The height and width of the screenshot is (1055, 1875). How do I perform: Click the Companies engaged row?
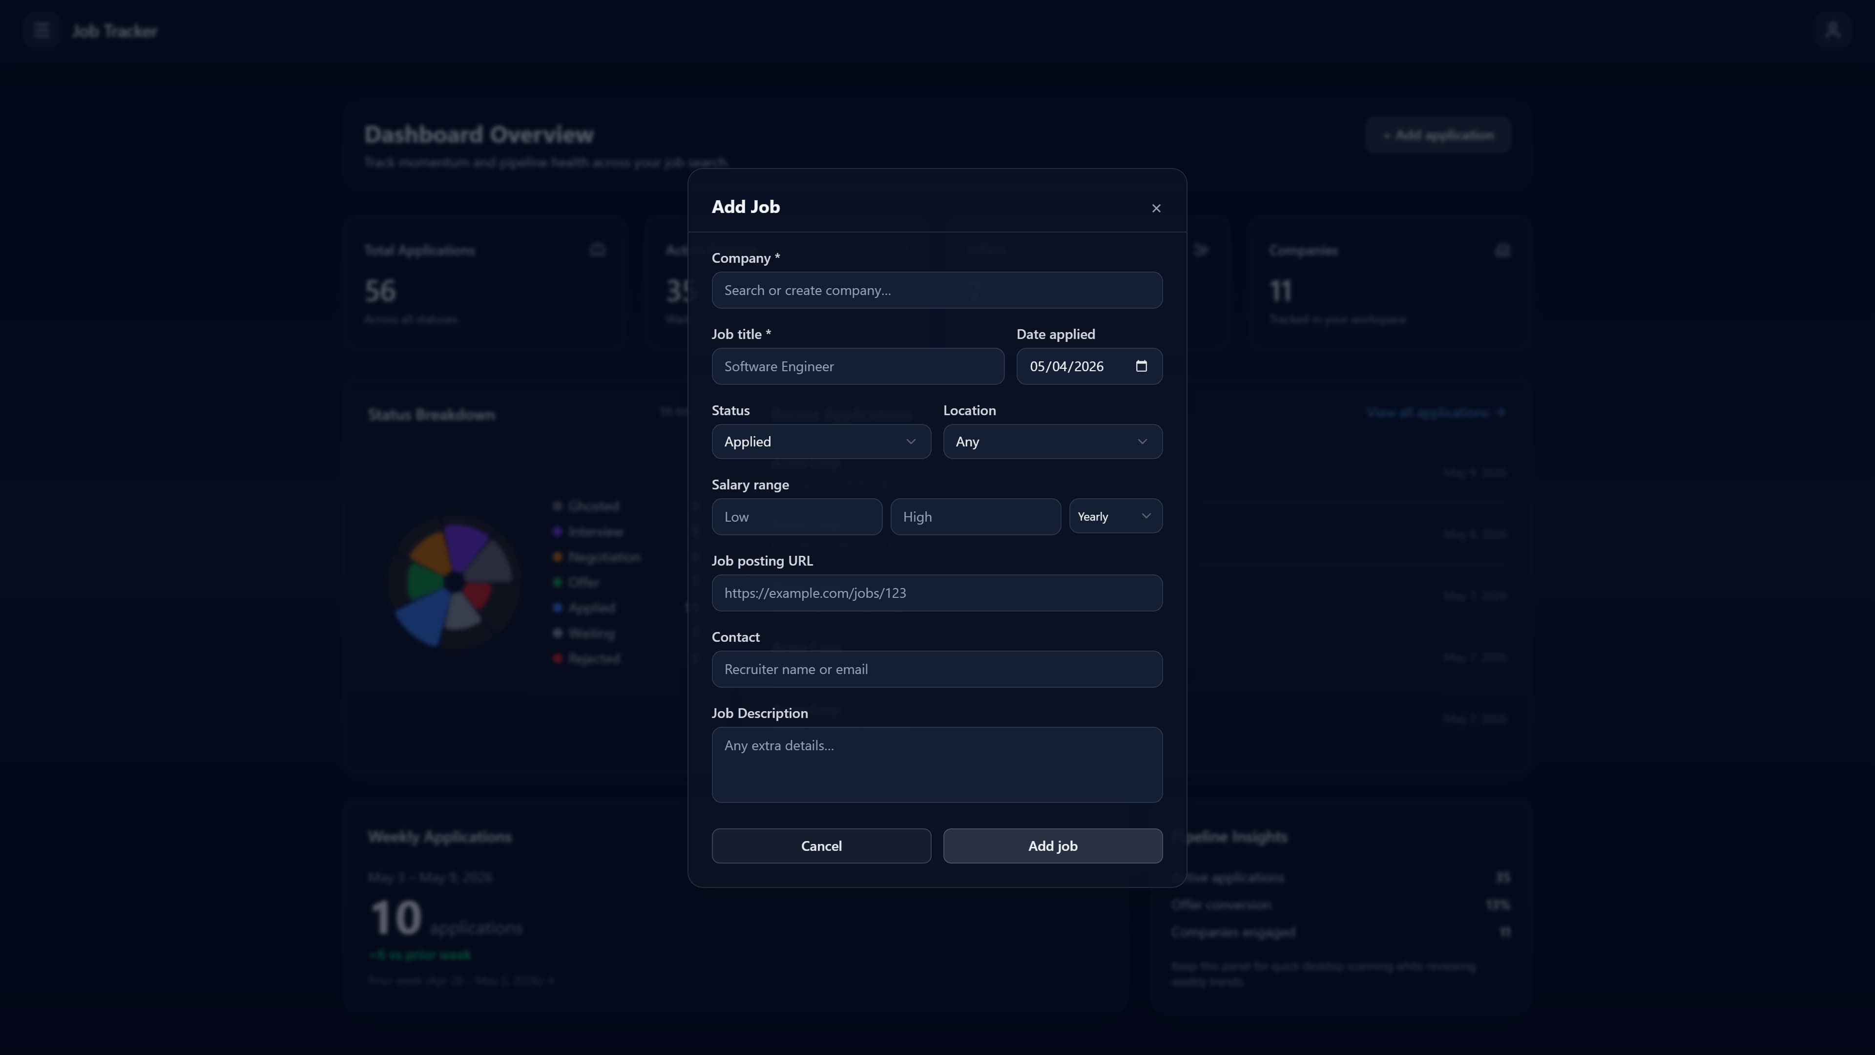point(1340,932)
